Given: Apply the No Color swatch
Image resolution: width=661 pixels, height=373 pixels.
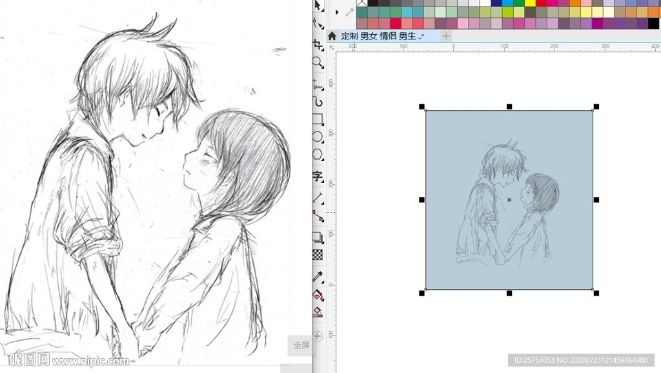Looking at the screenshot, I should [361, 3].
